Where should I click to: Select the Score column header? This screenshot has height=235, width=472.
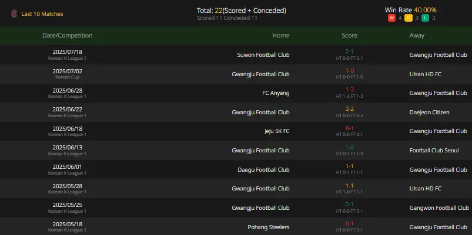coord(350,35)
